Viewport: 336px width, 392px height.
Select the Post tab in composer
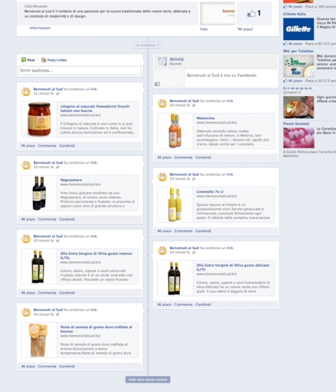click(28, 60)
